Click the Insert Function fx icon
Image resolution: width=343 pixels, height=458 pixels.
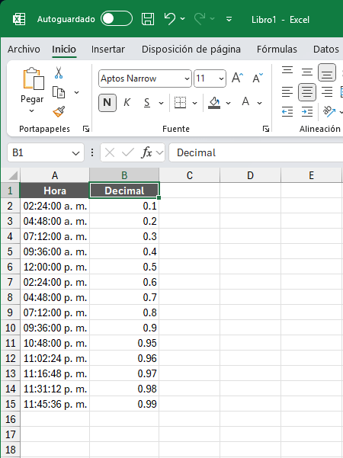pos(146,152)
